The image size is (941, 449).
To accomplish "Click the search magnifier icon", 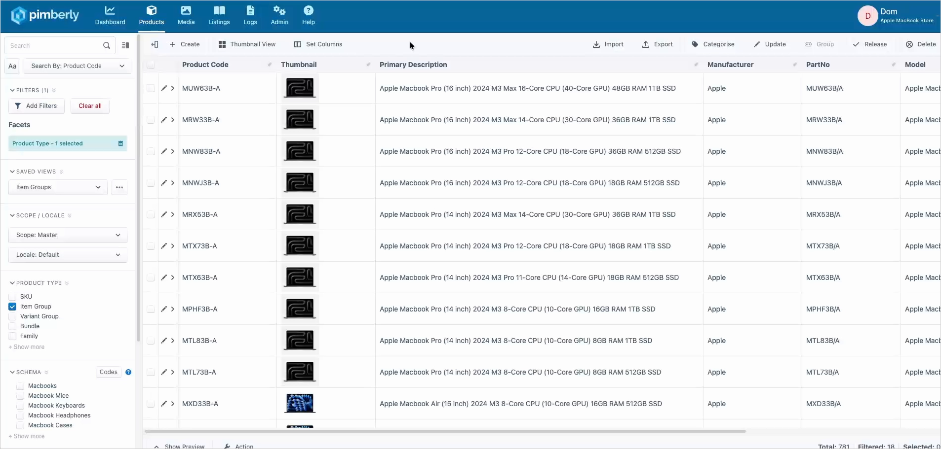I will (x=106, y=46).
